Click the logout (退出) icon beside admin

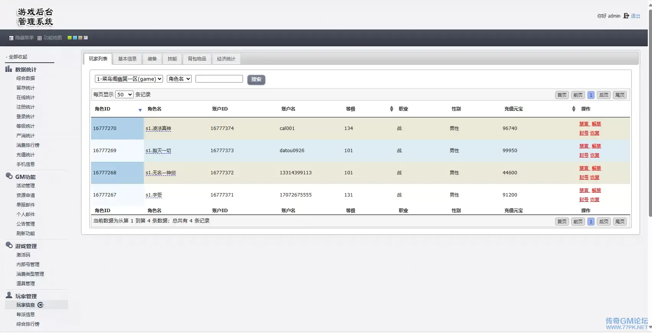(626, 16)
